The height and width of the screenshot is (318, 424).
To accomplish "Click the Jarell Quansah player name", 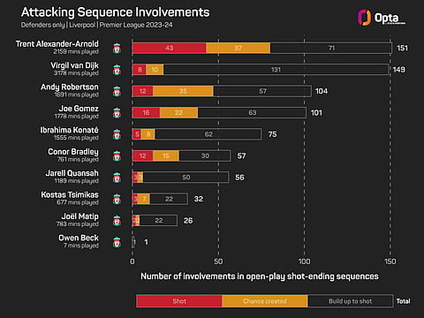I will (72, 173).
